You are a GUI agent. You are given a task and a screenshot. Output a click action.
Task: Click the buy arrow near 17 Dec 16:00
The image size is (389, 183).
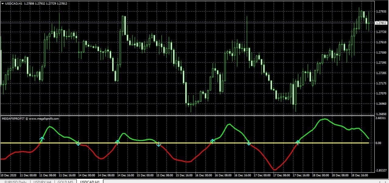point(298,141)
